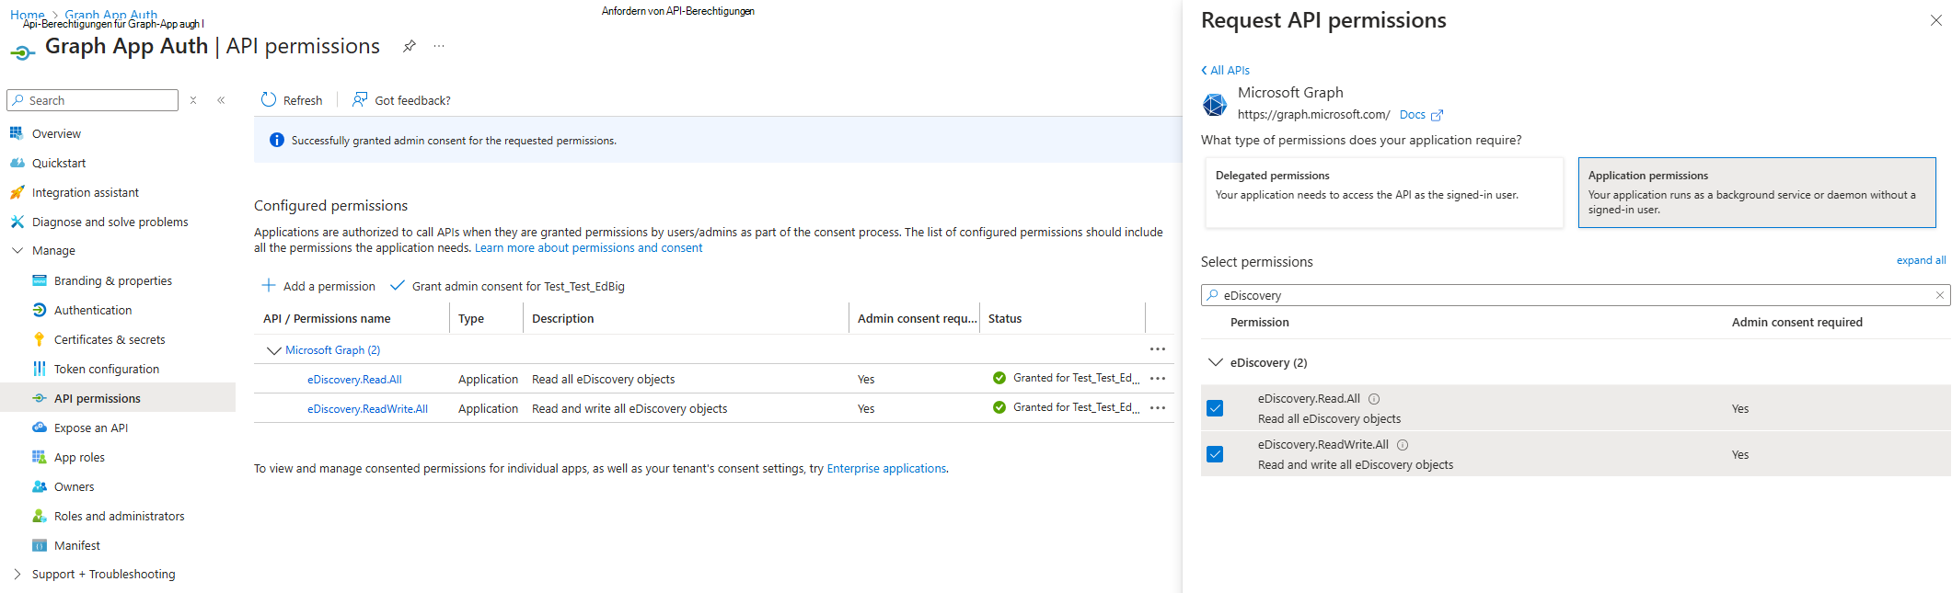Click the App roles grid icon
This screenshot has height=593, width=1952.
pyautogui.click(x=39, y=457)
